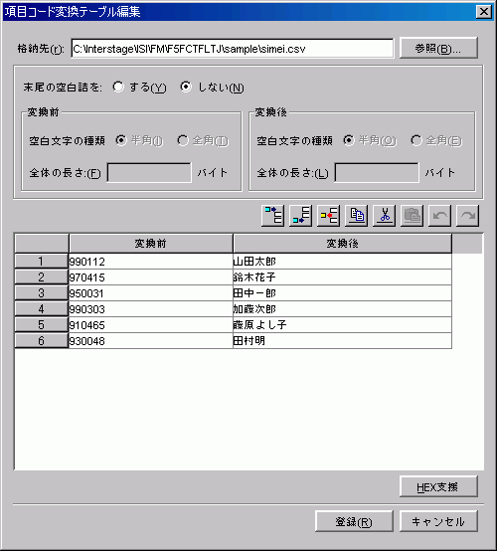Click the 変換前 column header

151,243
